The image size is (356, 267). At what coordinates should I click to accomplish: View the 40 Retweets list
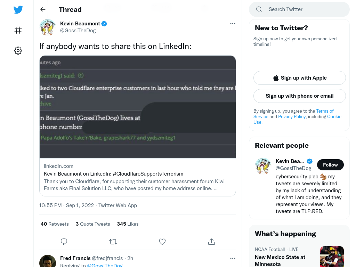(x=55, y=224)
